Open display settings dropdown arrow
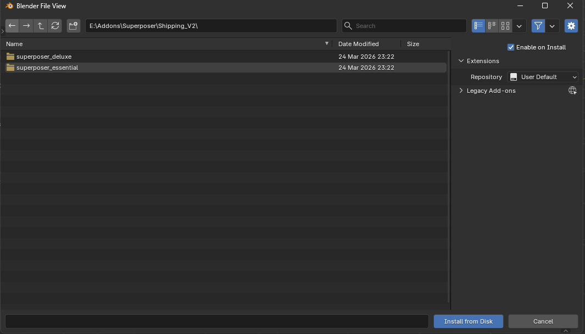The width and height of the screenshot is (585, 334). coord(519,26)
